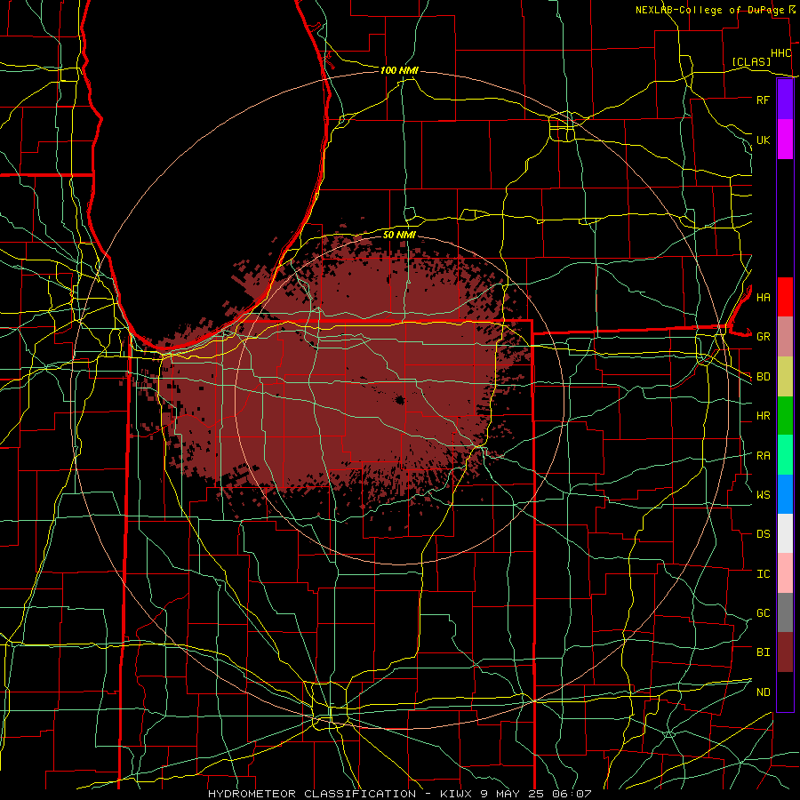This screenshot has height=800, width=800.
Task: Click the purple RF color swatch in legend
Action: pyautogui.click(x=785, y=100)
